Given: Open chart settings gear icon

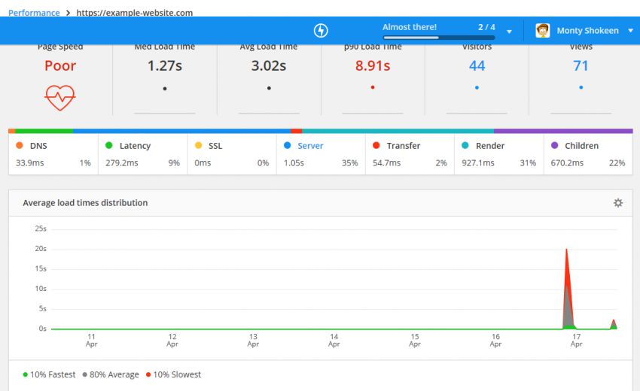Looking at the screenshot, I should point(618,202).
